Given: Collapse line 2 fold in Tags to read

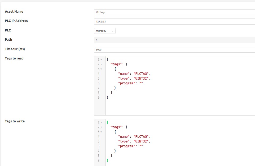Looking at the screenshot, I should (101, 64).
